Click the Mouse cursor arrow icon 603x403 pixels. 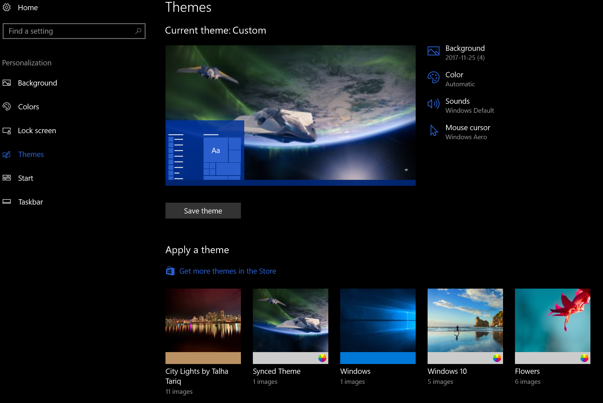pos(434,131)
